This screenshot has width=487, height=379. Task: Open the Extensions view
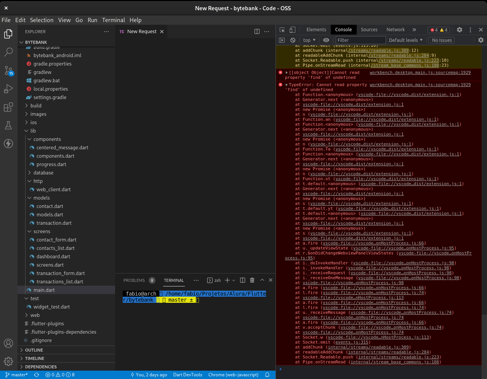coord(8,108)
